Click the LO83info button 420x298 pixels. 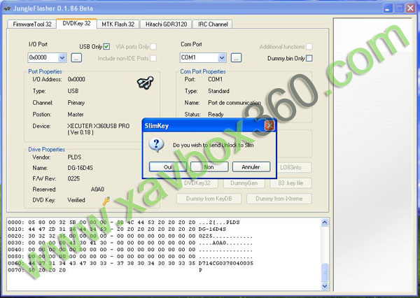(291, 167)
